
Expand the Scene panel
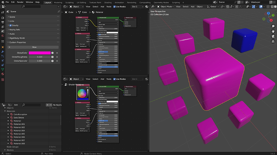tap(33, 17)
